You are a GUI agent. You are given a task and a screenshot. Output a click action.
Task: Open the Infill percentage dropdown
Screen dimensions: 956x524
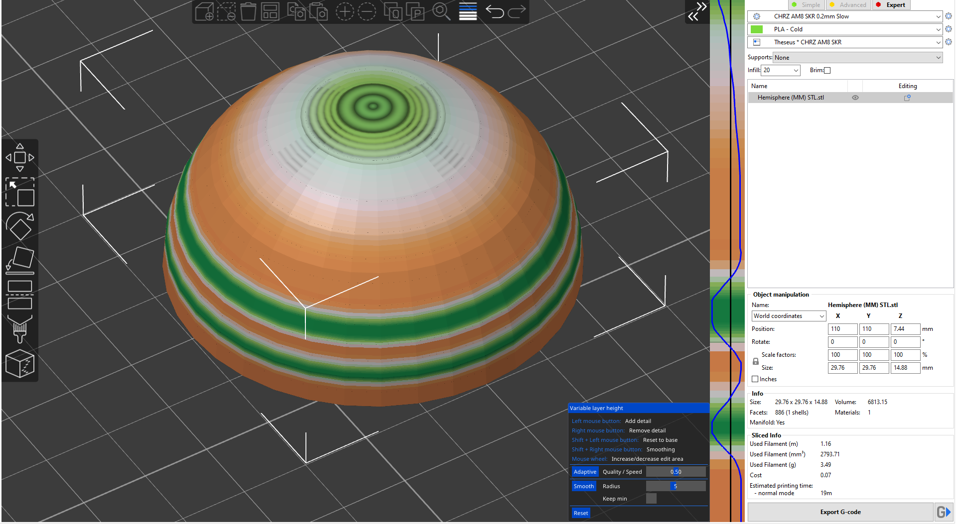tap(781, 70)
